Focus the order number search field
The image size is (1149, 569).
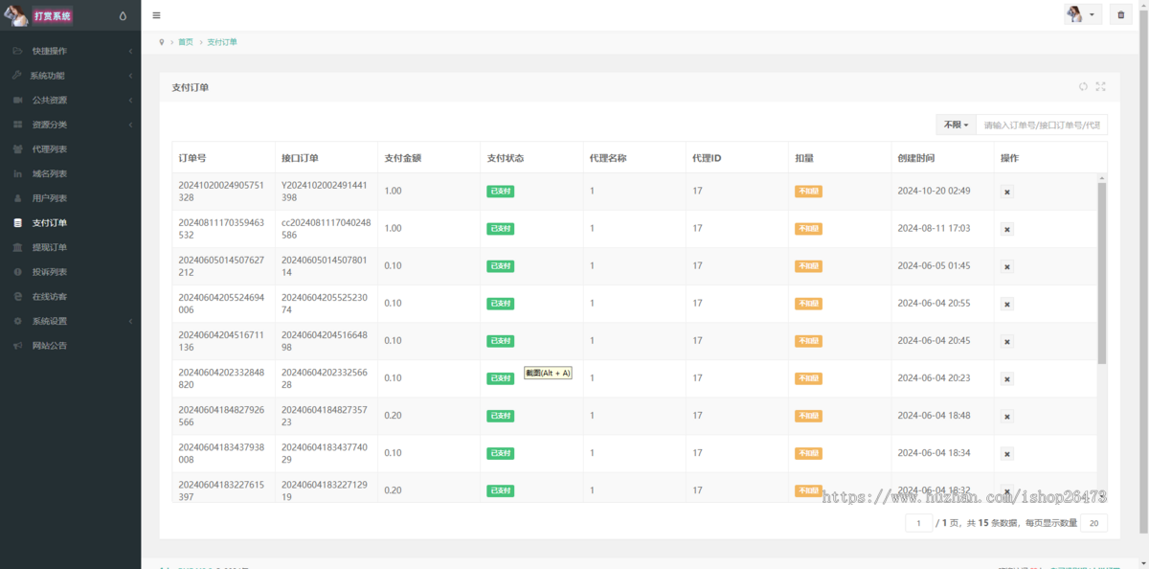[1042, 125]
